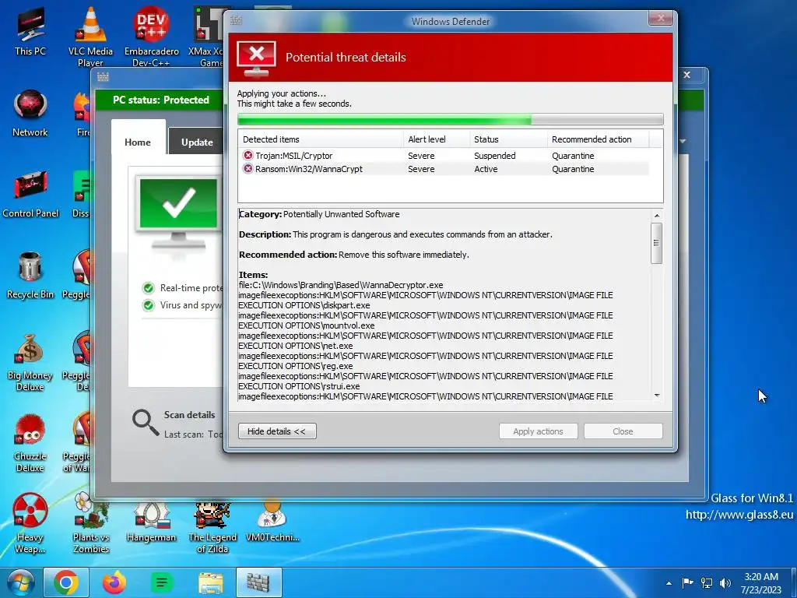This screenshot has width=797, height=598.
Task: Click the scan details magnifier icon
Action: pyautogui.click(x=146, y=423)
